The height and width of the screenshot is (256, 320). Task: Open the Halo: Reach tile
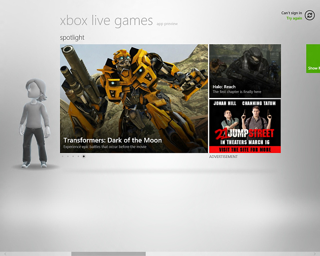pyautogui.click(x=245, y=71)
